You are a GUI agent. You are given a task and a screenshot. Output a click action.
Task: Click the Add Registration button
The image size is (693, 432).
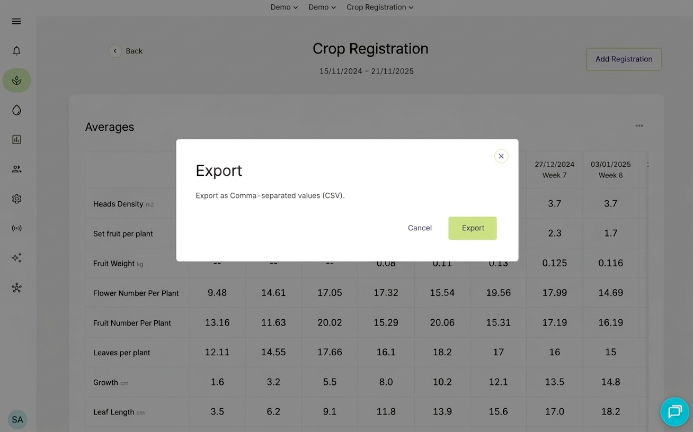click(x=624, y=59)
